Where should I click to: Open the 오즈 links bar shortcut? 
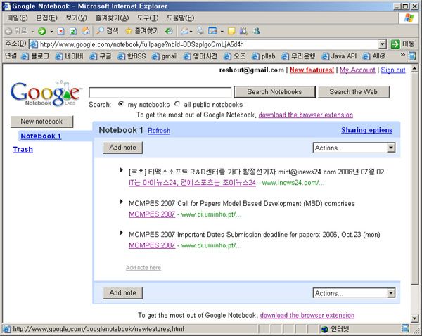(x=235, y=56)
